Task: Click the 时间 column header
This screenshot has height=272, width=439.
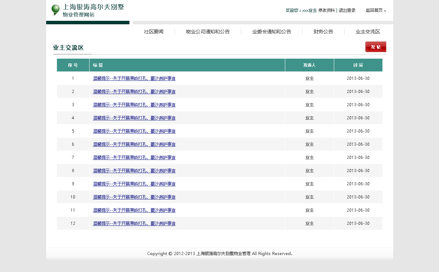Action: click(358, 65)
